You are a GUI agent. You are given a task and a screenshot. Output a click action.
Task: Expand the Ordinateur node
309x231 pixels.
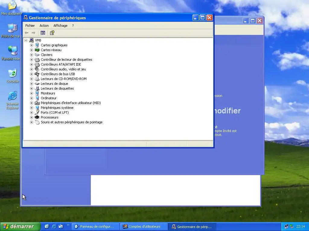pyautogui.click(x=31, y=98)
